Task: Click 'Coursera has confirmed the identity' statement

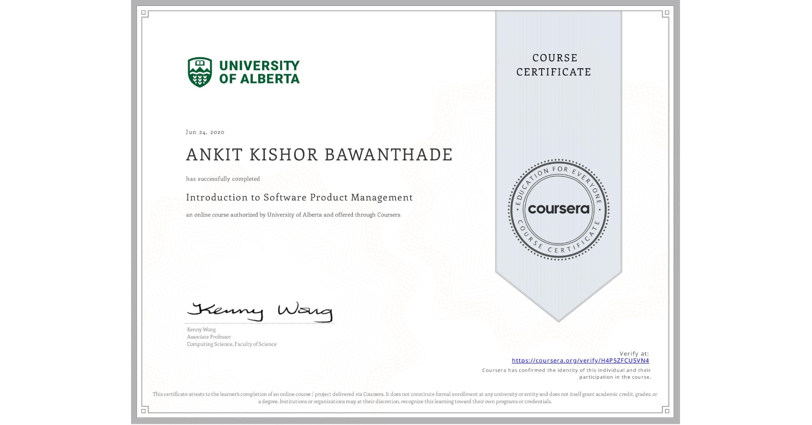Action: 566,373
